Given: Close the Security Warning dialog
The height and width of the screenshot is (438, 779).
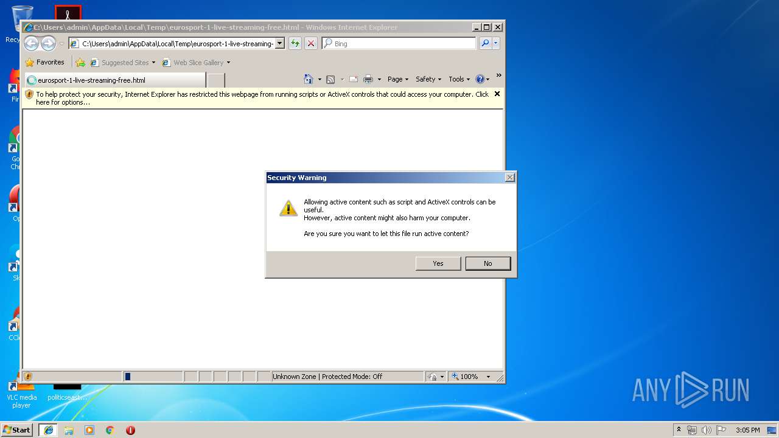Looking at the screenshot, I should [x=510, y=178].
